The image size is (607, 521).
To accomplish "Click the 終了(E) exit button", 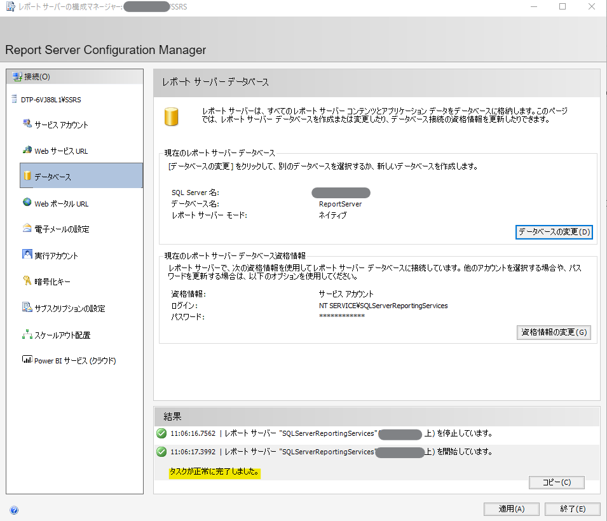I will tap(572, 509).
